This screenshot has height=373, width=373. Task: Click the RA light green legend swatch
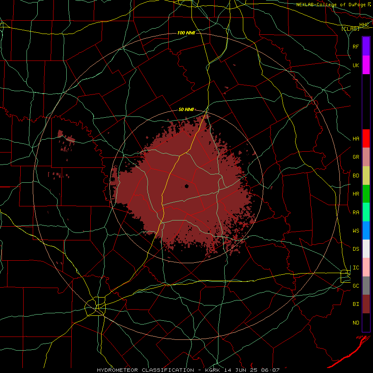click(366, 212)
